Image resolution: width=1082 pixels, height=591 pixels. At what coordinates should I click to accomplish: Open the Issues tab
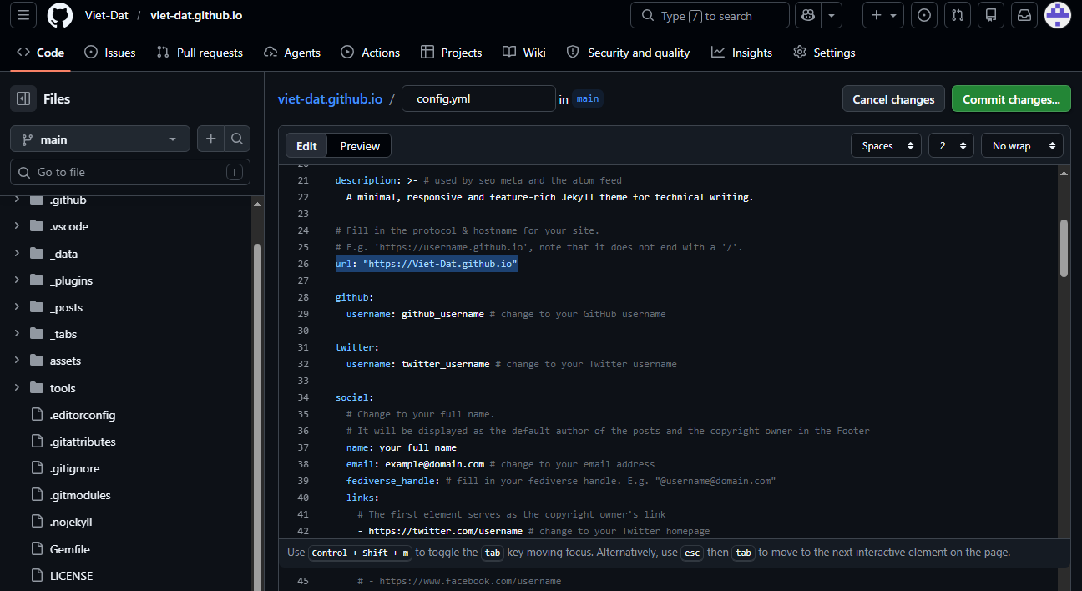pyautogui.click(x=110, y=53)
